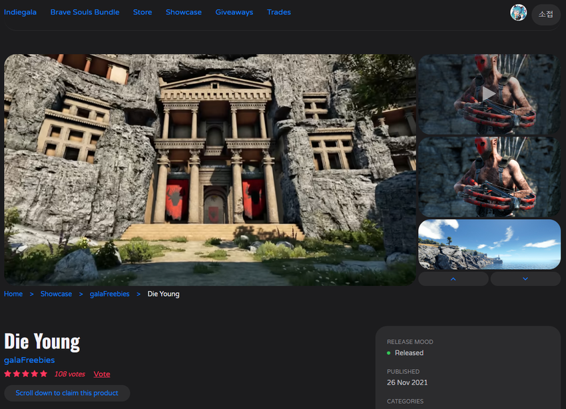Image resolution: width=566 pixels, height=409 pixels.
Task: Play the video thumbnail with play icon
Action: coord(489,94)
